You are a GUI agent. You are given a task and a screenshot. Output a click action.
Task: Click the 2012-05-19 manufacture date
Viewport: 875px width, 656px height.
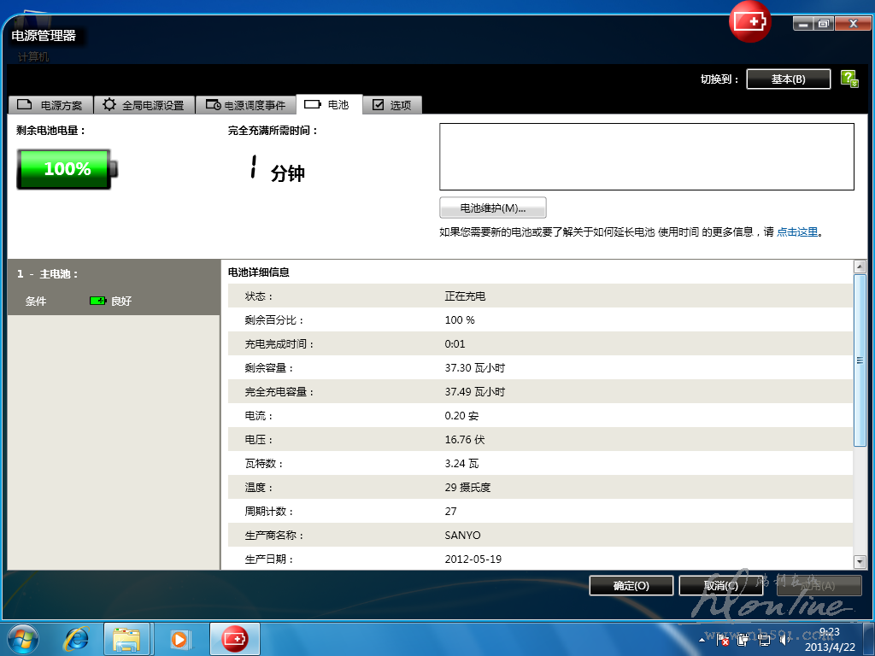[x=473, y=559]
